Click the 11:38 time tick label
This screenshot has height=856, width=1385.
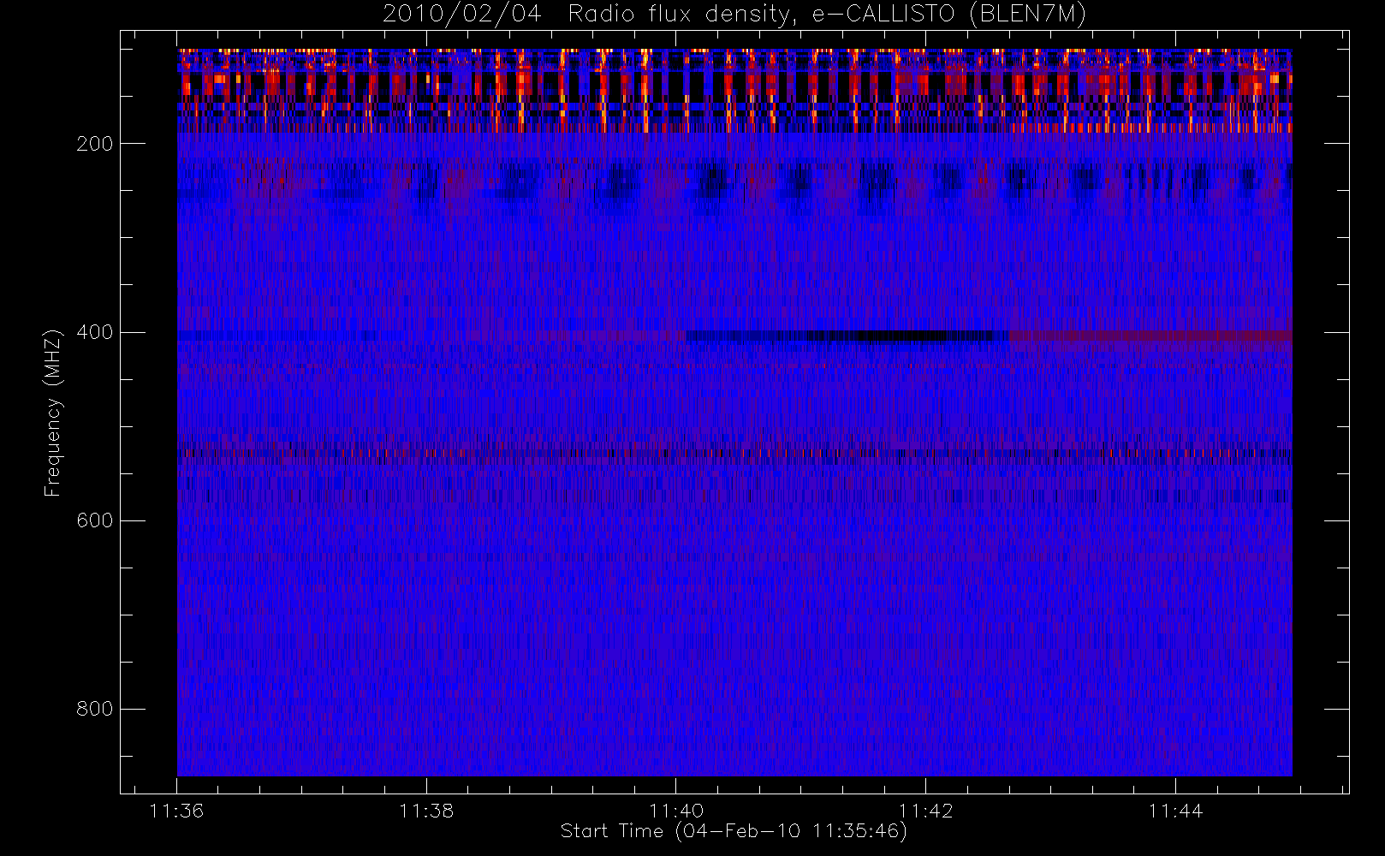[x=426, y=811]
